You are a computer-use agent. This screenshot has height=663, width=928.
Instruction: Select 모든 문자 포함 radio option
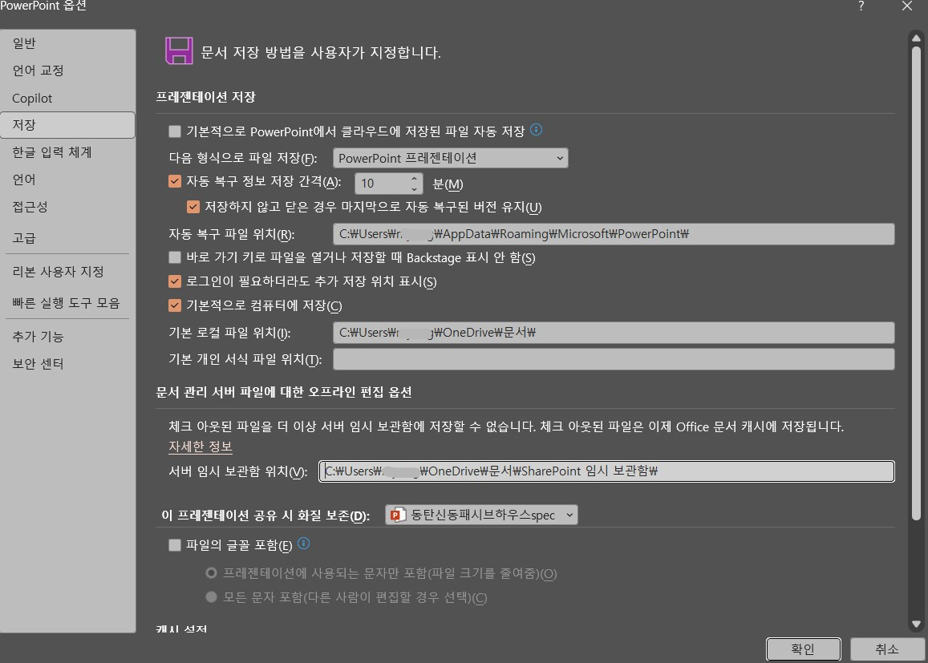coord(211,596)
